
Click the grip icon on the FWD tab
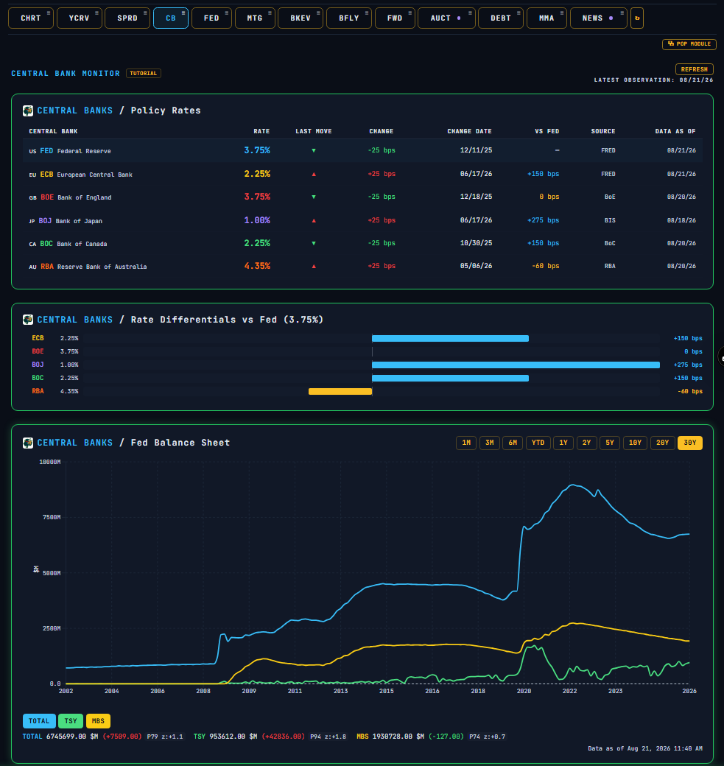coord(410,13)
